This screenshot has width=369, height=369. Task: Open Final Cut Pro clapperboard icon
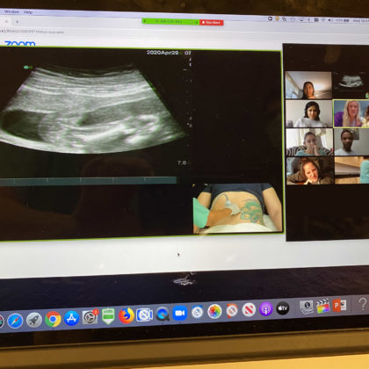[x=322, y=307]
